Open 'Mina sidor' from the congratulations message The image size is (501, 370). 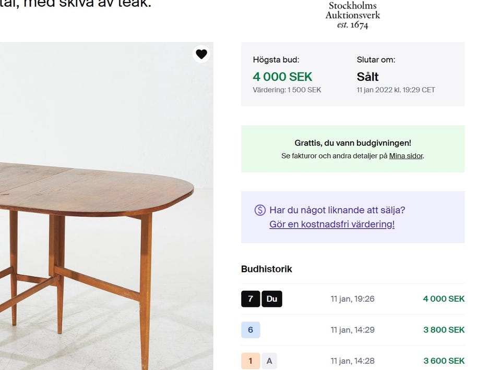[x=406, y=155]
